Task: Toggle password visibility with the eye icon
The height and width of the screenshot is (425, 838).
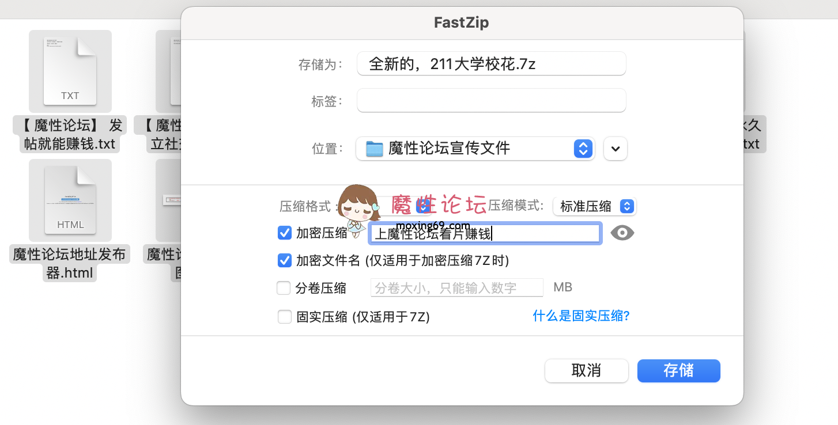Action: point(622,233)
